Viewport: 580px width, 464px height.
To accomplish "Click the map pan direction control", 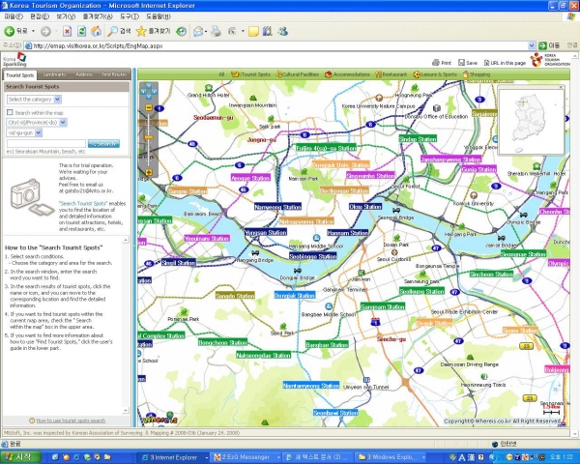I will (x=150, y=93).
